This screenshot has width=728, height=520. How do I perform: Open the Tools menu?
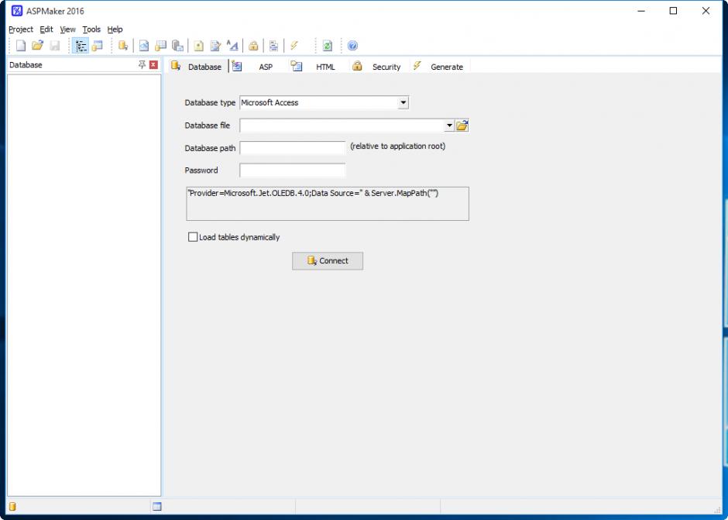point(91,29)
